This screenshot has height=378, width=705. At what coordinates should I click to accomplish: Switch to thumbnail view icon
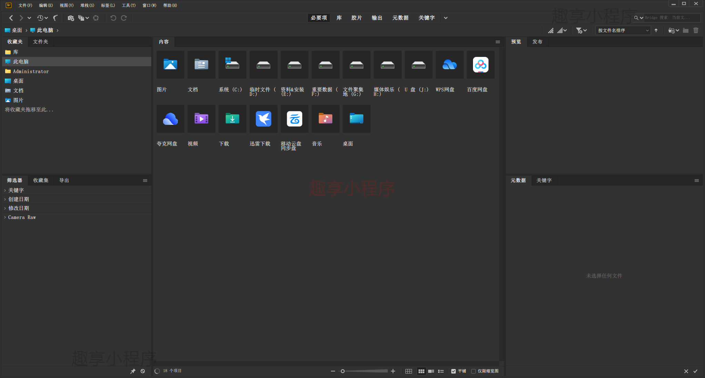click(421, 371)
